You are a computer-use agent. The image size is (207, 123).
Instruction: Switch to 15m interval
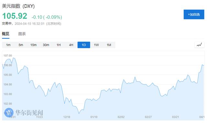click(x=33, y=45)
